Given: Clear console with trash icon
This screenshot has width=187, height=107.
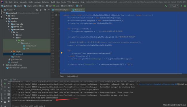Looking at the screenshot, I should [x=9, y=102].
